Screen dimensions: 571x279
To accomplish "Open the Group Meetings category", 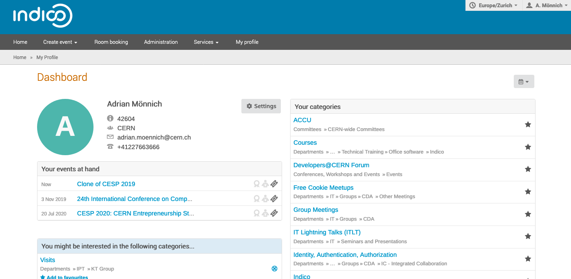I will [316, 209].
